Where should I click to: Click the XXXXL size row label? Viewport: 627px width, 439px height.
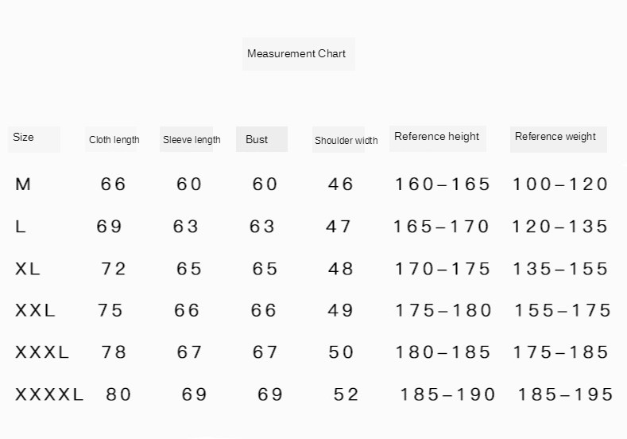click(49, 394)
